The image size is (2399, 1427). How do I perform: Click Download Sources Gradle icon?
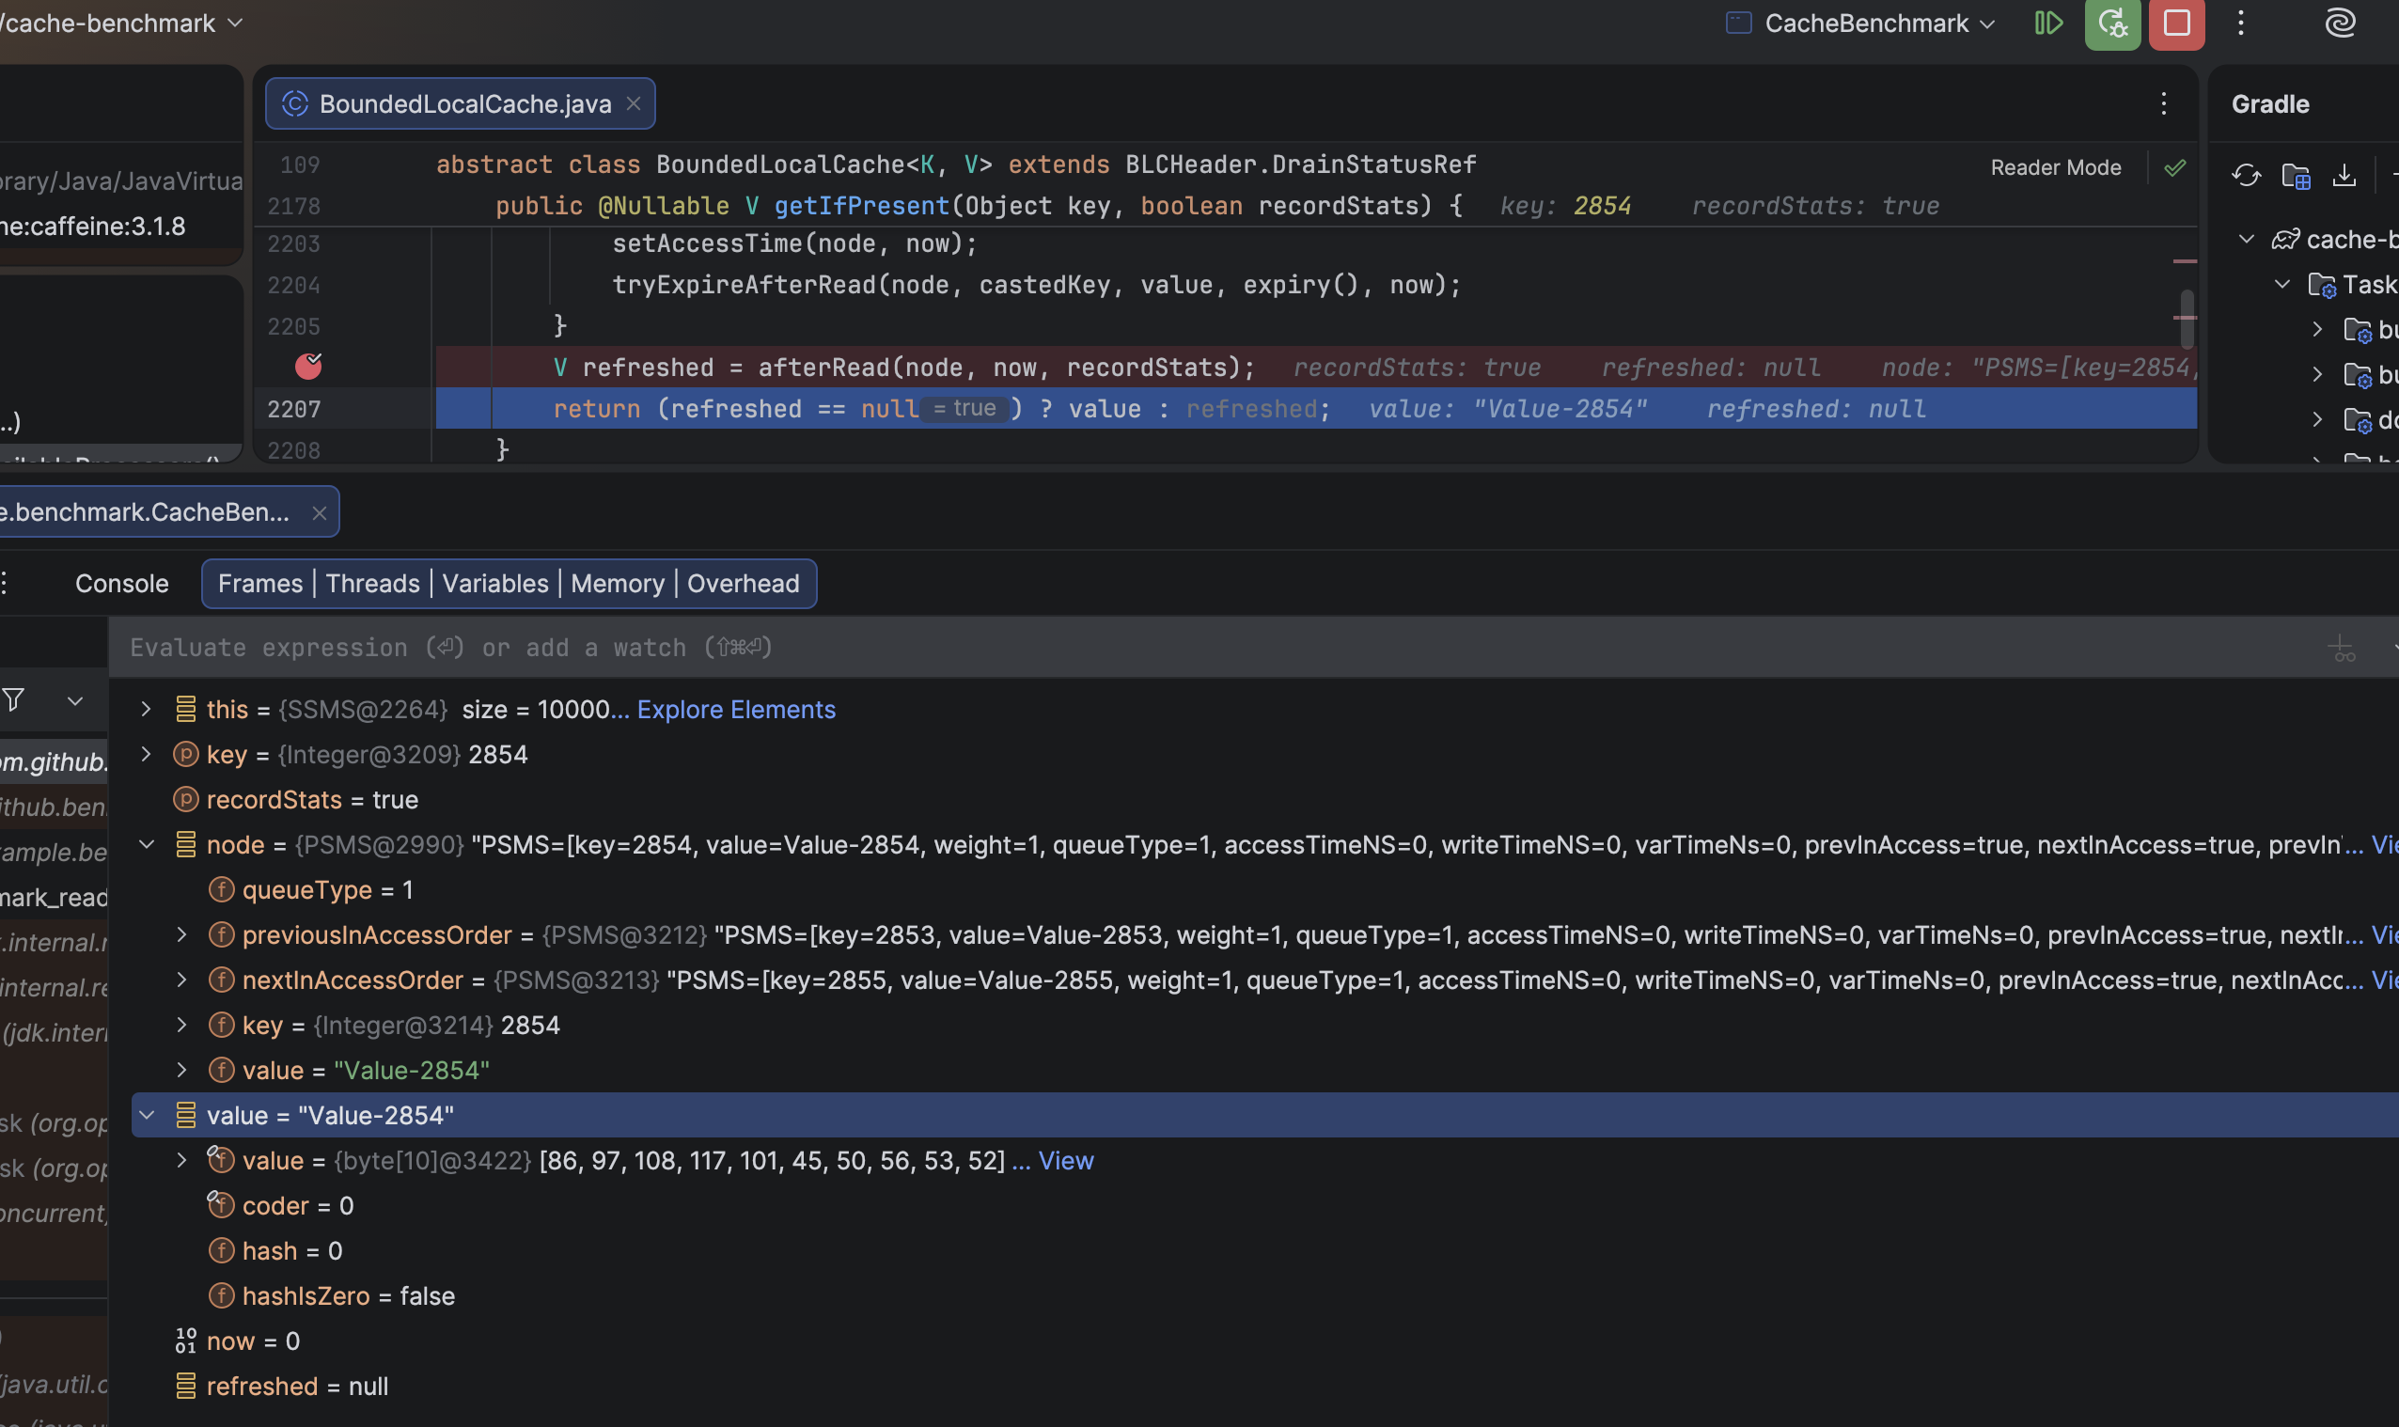pos(2344,175)
